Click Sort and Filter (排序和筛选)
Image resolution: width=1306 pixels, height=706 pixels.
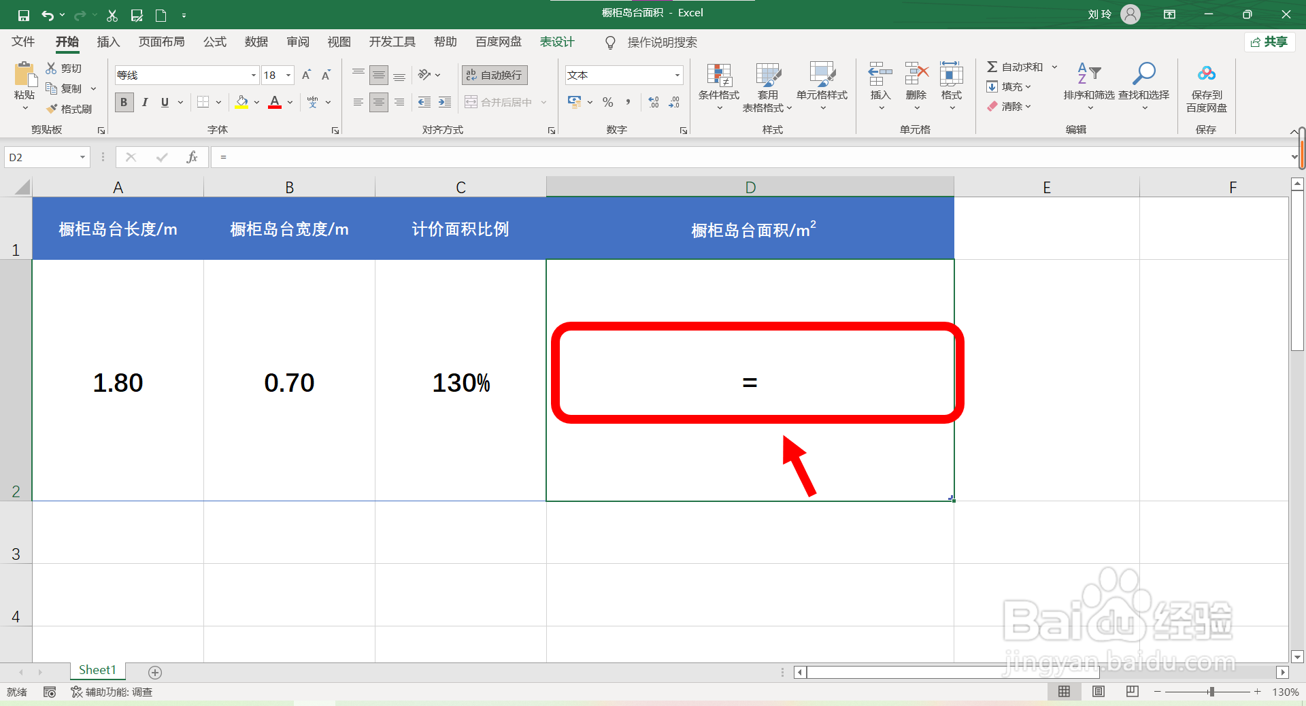pyautogui.click(x=1089, y=86)
